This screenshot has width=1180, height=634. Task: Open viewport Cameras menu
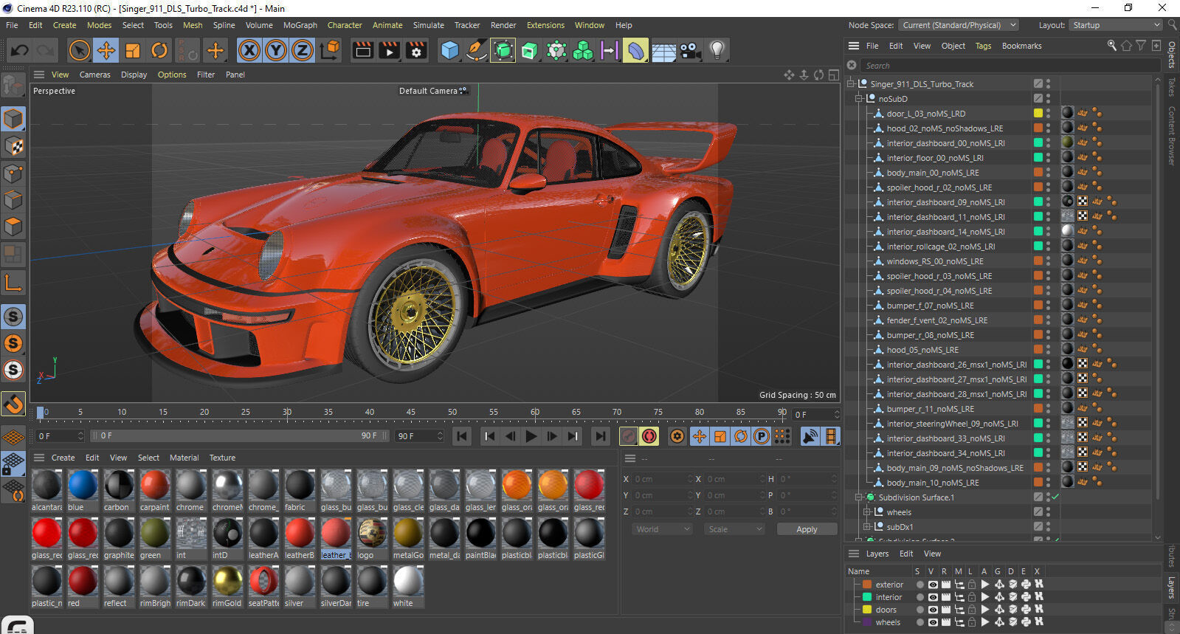click(95, 75)
